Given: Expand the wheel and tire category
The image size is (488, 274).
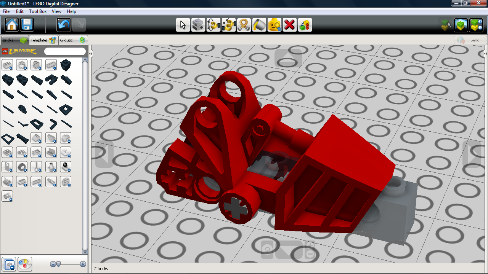Looking at the screenshot, I should pos(22,167).
